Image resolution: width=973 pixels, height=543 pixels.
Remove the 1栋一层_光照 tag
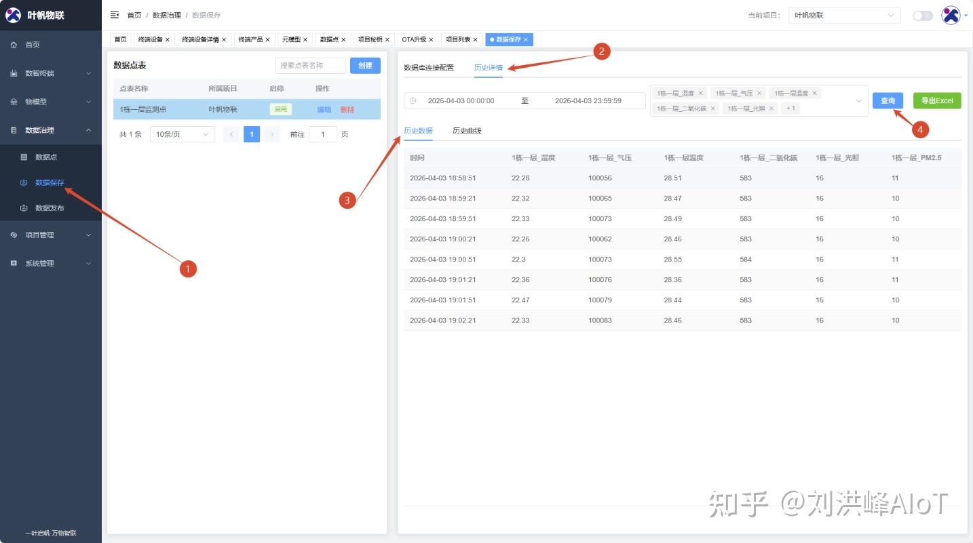coord(771,108)
